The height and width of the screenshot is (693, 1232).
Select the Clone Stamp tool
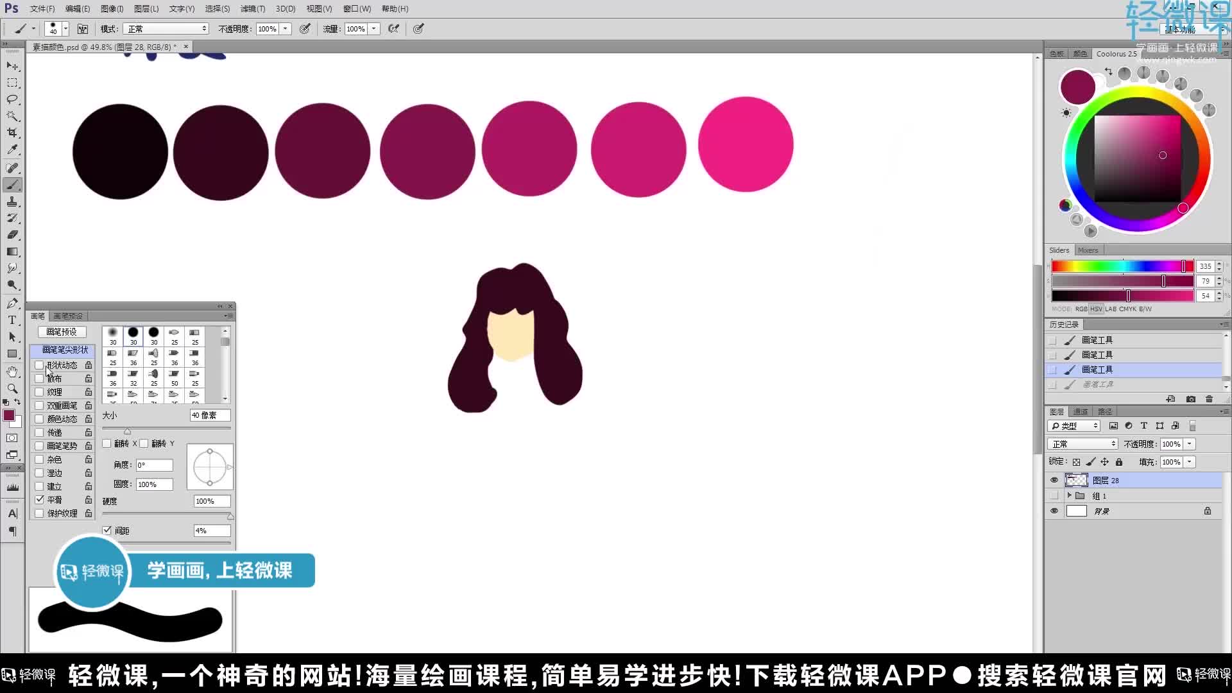point(12,201)
